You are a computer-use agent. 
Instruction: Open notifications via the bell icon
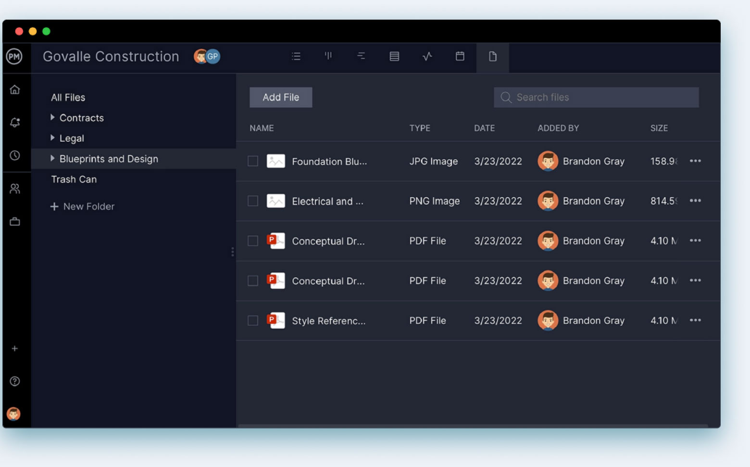point(15,123)
